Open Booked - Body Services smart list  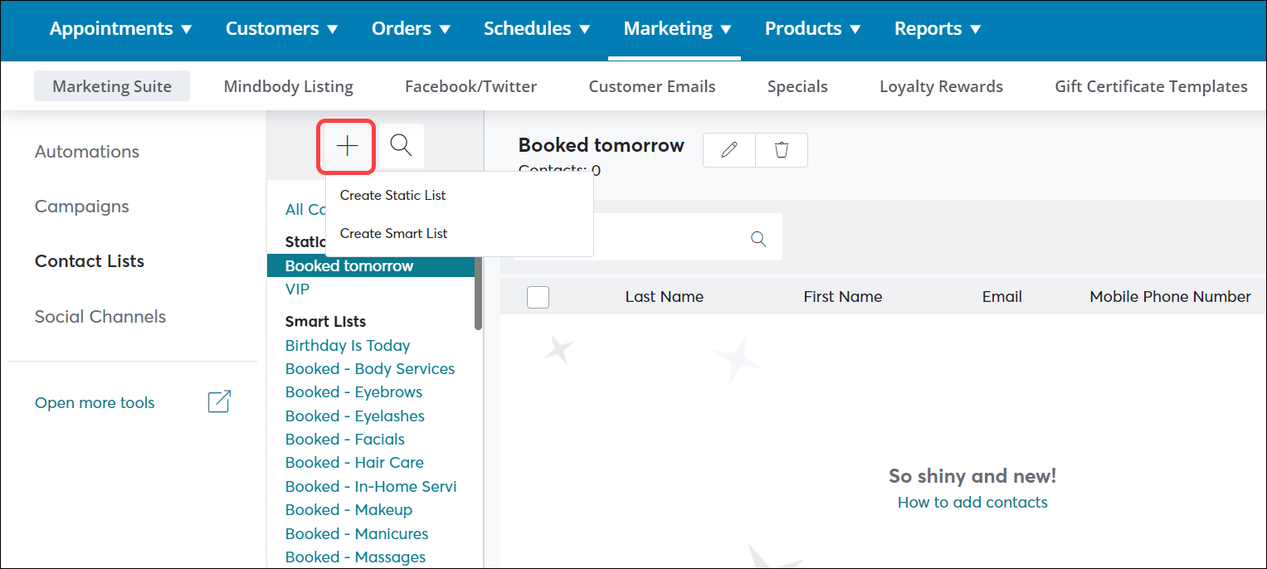pos(370,369)
